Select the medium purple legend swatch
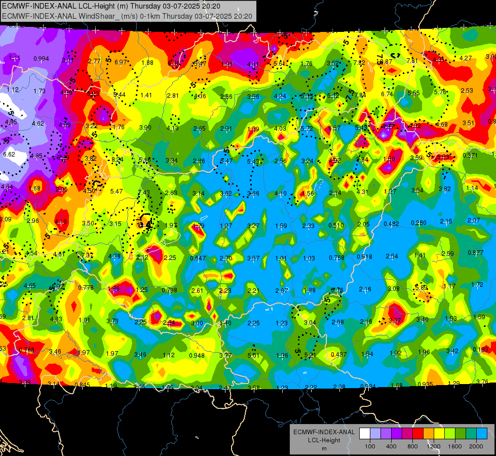The height and width of the screenshot is (456, 496). [386, 434]
